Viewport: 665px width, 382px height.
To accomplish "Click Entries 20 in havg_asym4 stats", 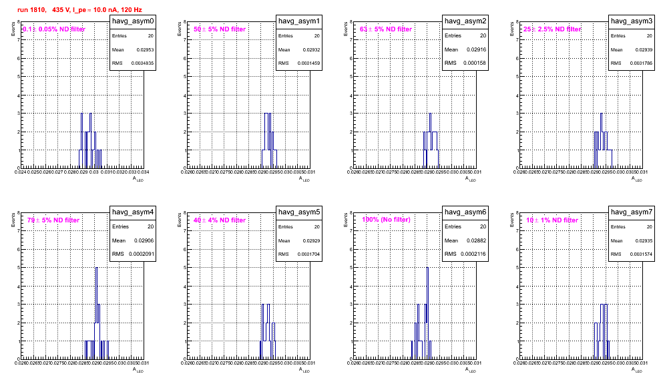I will (133, 226).
